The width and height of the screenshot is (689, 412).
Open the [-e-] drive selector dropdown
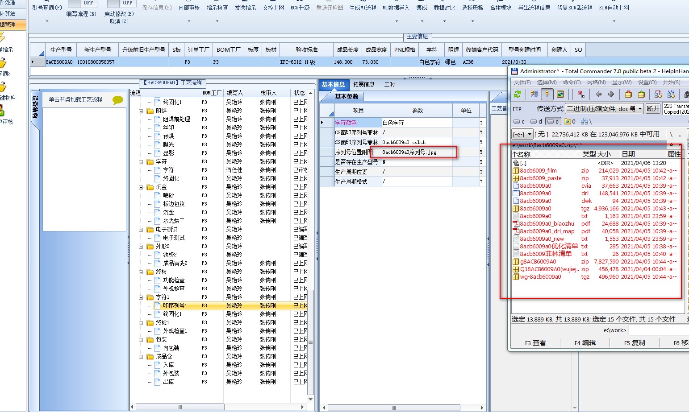coord(522,134)
